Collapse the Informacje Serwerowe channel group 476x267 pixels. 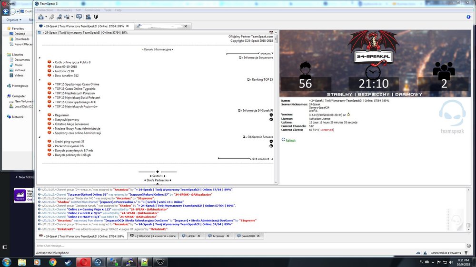pos(40,57)
